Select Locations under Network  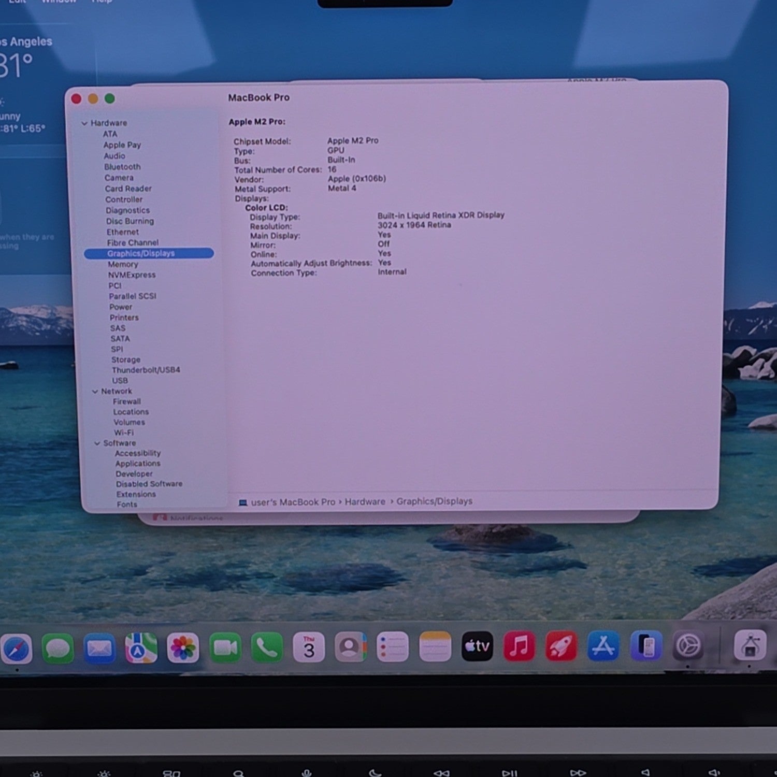(x=131, y=412)
